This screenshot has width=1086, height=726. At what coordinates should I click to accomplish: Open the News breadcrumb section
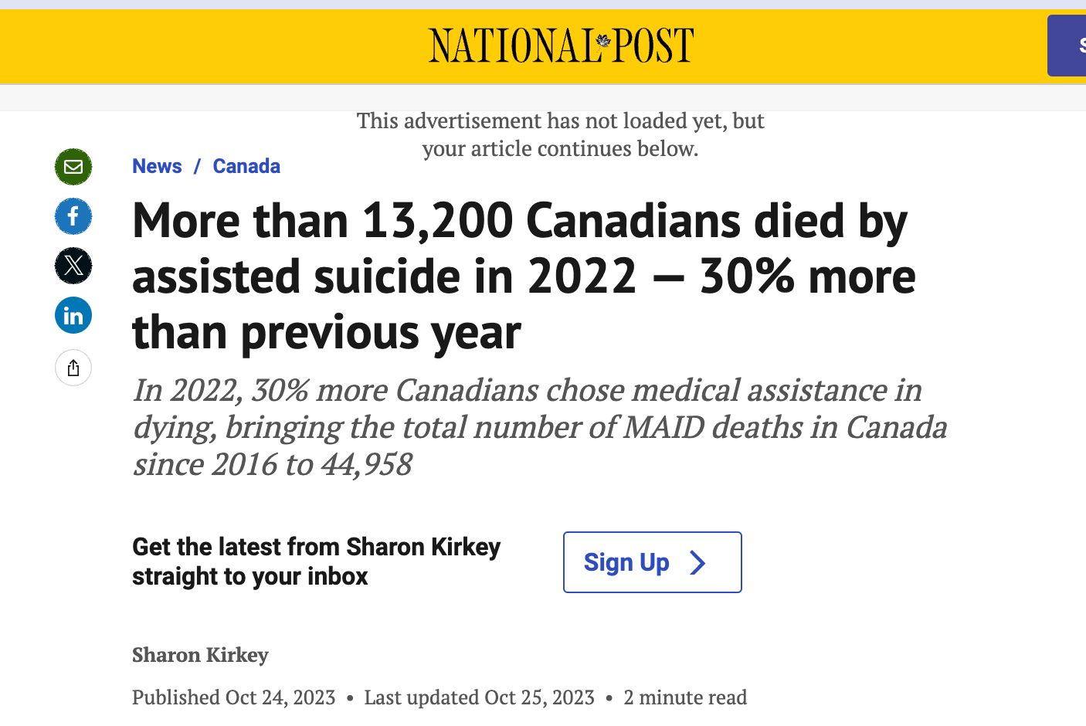(x=157, y=166)
